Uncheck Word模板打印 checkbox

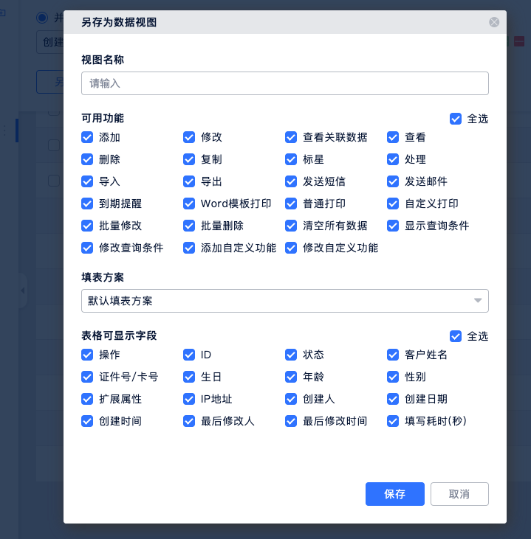tap(189, 204)
